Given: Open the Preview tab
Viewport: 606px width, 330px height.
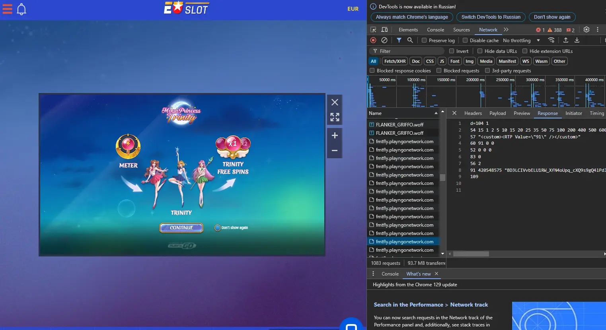Looking at the screenshot, I should click(x=522, y=113).
